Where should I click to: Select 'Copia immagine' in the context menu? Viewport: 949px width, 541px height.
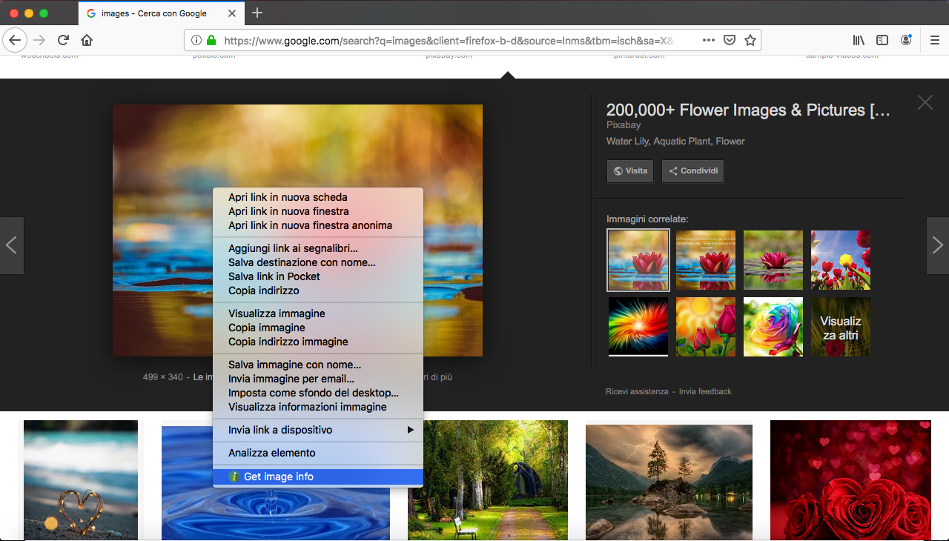point(318,328)
